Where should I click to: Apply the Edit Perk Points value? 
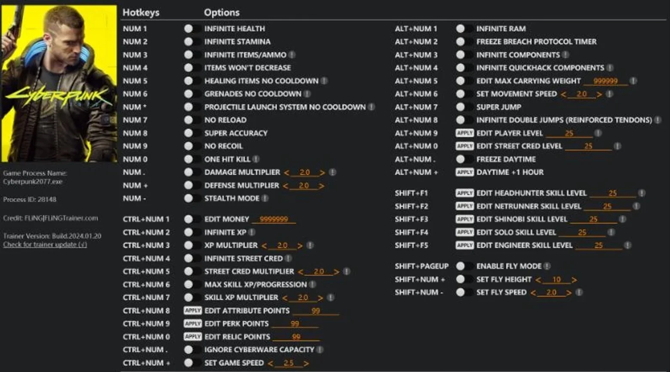[192, 324]
